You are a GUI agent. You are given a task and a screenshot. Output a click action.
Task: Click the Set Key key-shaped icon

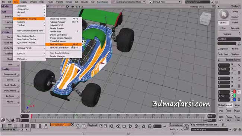pos(186,127)
